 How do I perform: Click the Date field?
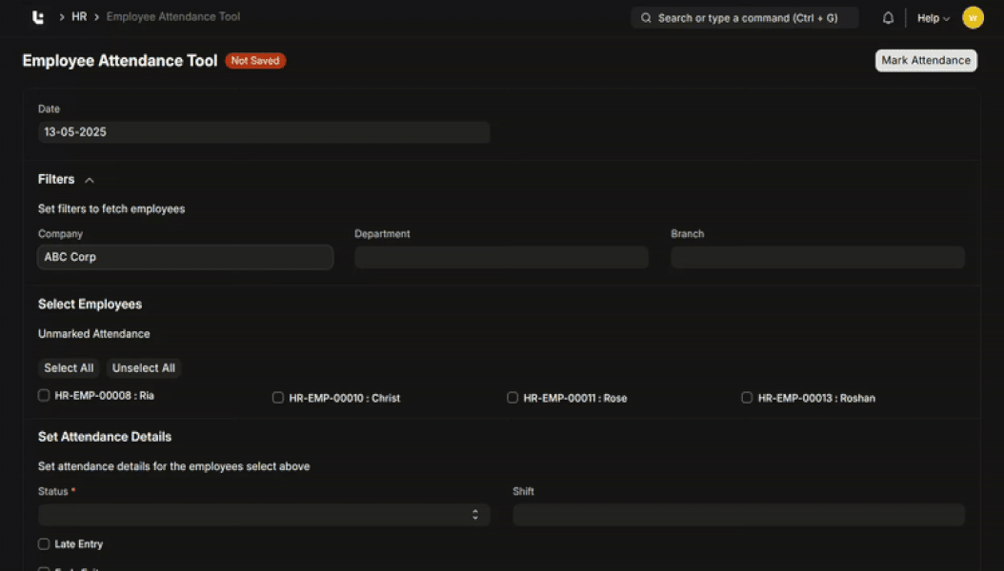264,132
